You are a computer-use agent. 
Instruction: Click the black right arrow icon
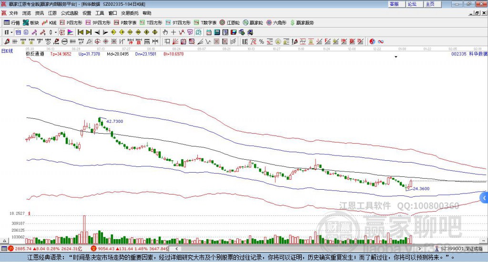click(105, 32)
